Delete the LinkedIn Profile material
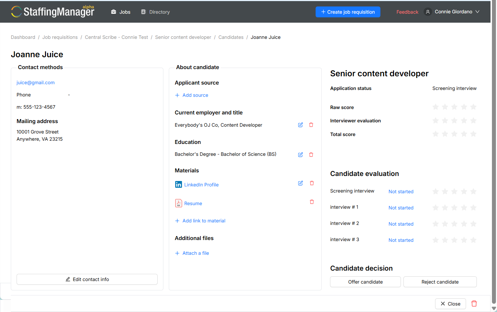Screen dimensions: 497x312 pos(312,183)
